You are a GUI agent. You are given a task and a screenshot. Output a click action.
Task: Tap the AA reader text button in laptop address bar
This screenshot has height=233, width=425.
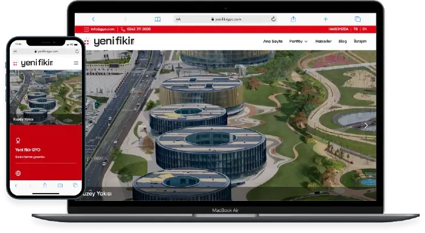[178, 19]
